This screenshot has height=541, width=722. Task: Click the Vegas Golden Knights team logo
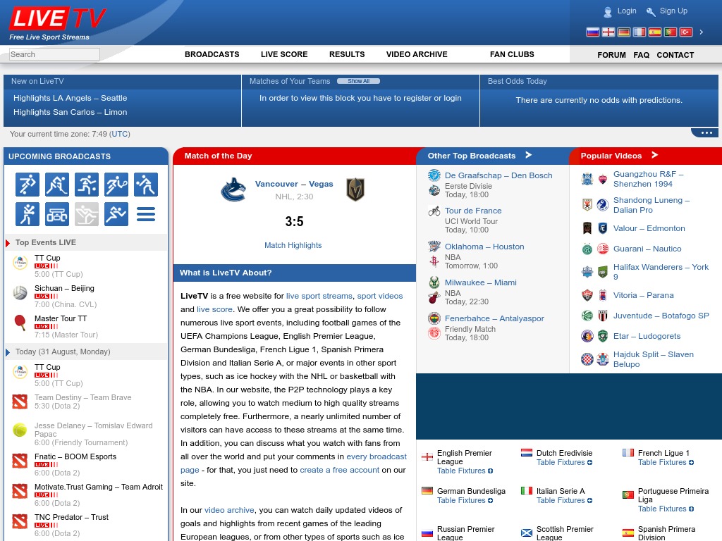pyautogui.click(x=355, y=189)
